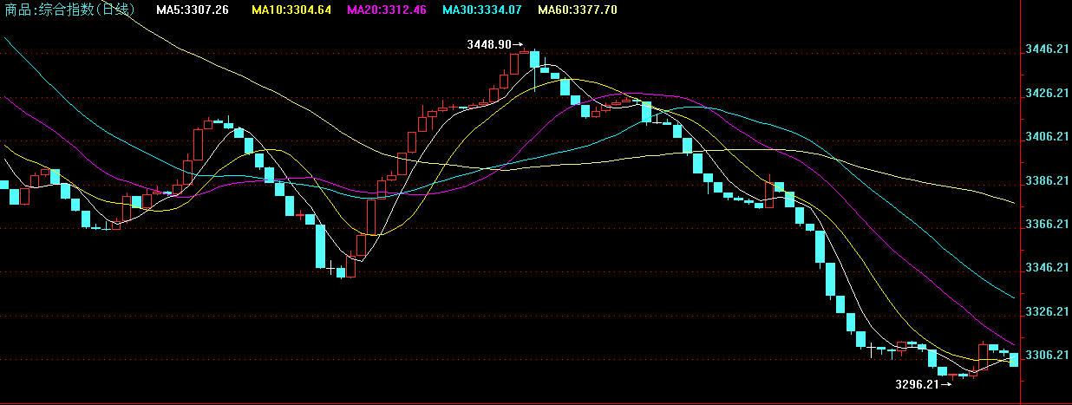Select the MA5:3307.26 indicator label
This screenshot has height=405, width=1072.
point(193,10)
